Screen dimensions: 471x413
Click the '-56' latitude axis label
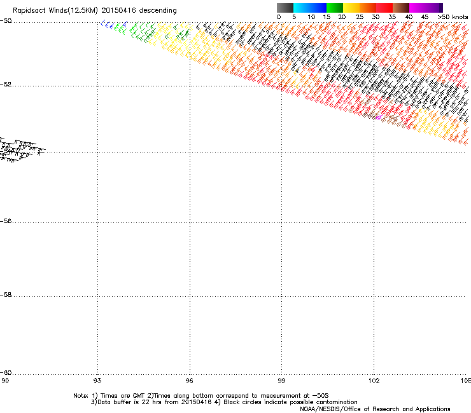[6, 221]
